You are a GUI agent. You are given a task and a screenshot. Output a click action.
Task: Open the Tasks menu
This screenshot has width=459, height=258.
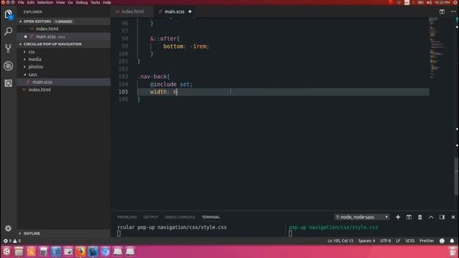point(95,2)
